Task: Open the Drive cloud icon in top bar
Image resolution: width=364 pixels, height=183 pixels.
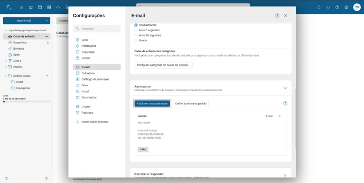Action: [58, 7]
